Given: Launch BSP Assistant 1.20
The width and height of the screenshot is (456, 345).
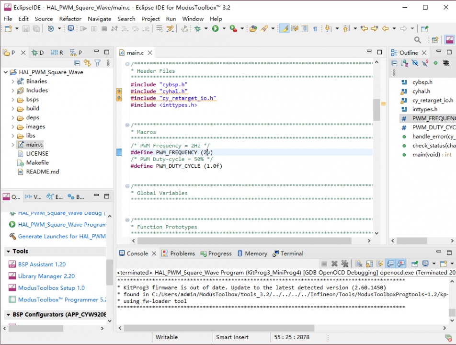Looking at the screenshot, I should pos(42,264).
